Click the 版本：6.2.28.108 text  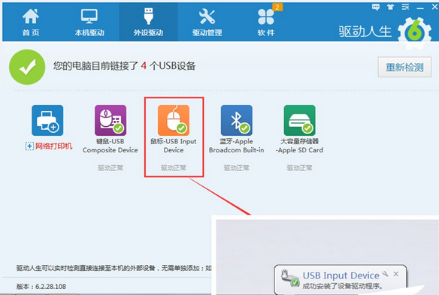[x=41, y=286]
